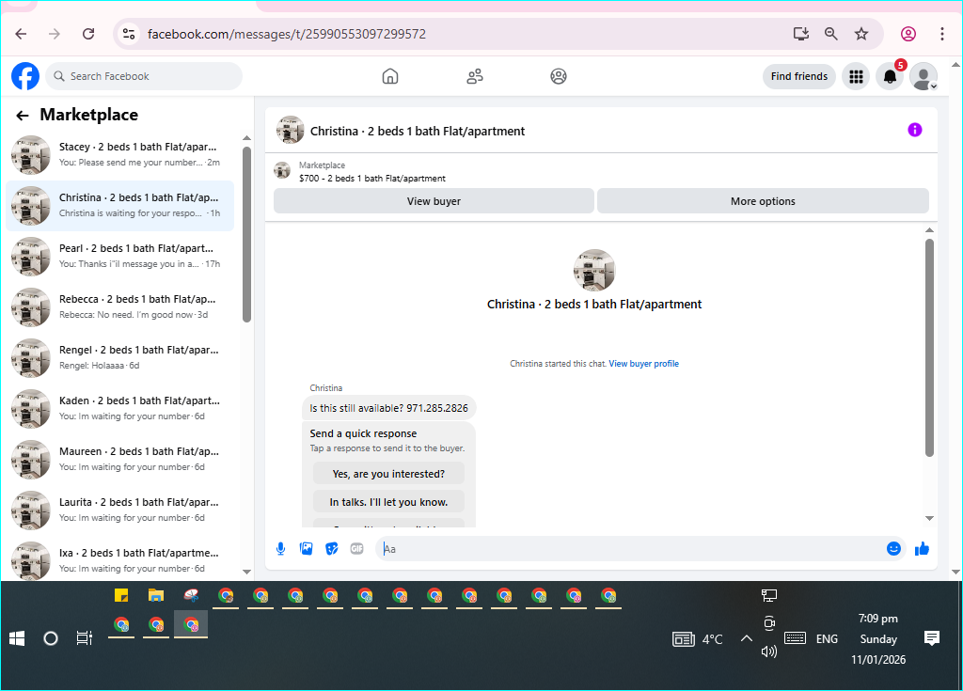Open Ixa conversation in list
The image size is (963, 691).
(x=119, y=560)
